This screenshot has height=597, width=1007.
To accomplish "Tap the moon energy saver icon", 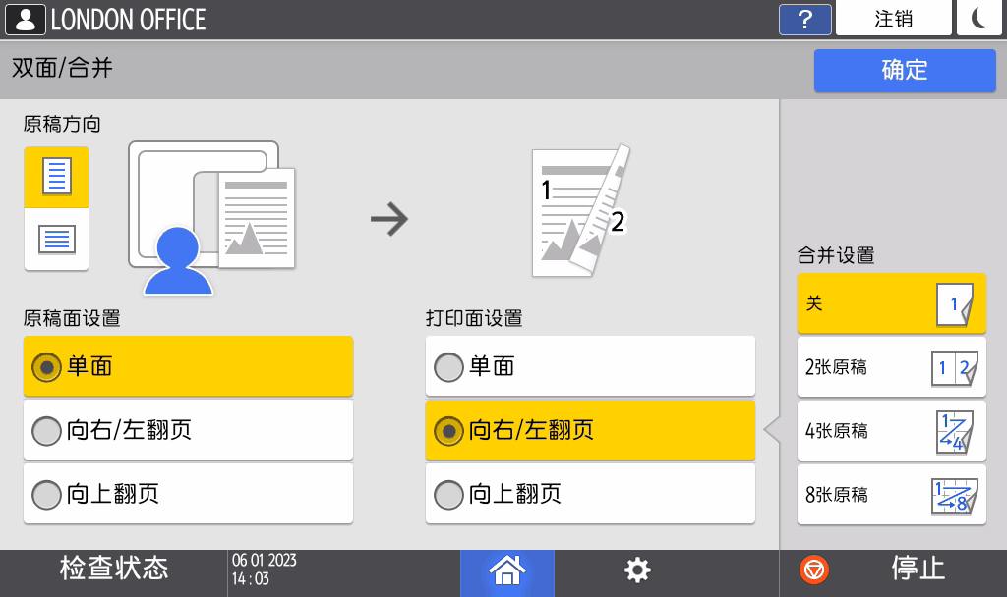I will pos(978,18).
